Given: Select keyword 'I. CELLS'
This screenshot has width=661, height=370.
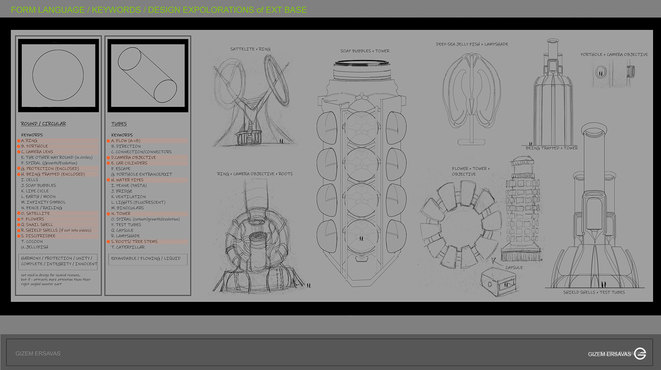Looking at the screenshot, I should 29,180.
